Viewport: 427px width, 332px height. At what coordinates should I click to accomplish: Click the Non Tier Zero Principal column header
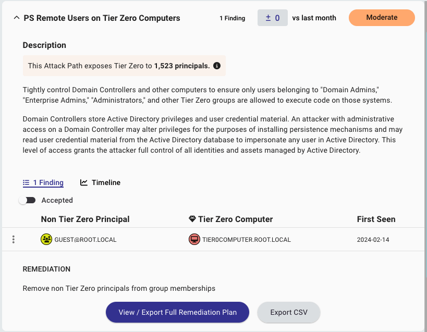[85, 219]
